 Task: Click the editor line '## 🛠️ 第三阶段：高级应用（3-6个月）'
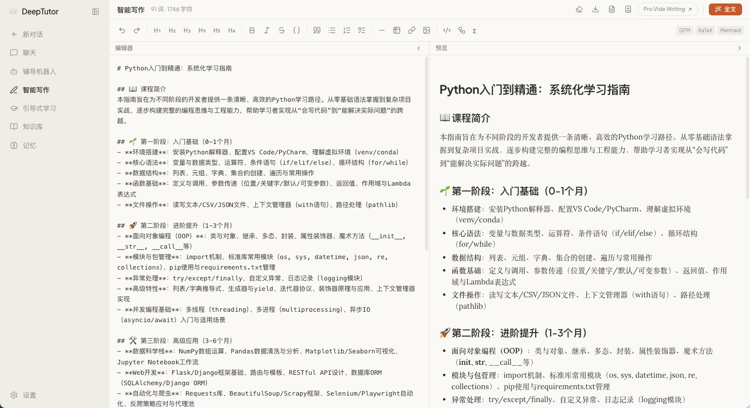point(175,340)
